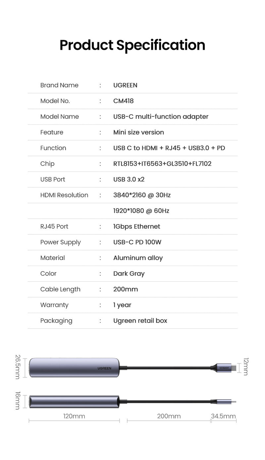Click the Product Specification heading
This screenshot has height=460, width=265.
[x=132, y=45]
